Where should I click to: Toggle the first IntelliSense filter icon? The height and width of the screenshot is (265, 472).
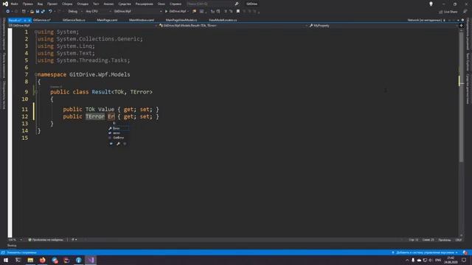[x=111, y=144]
